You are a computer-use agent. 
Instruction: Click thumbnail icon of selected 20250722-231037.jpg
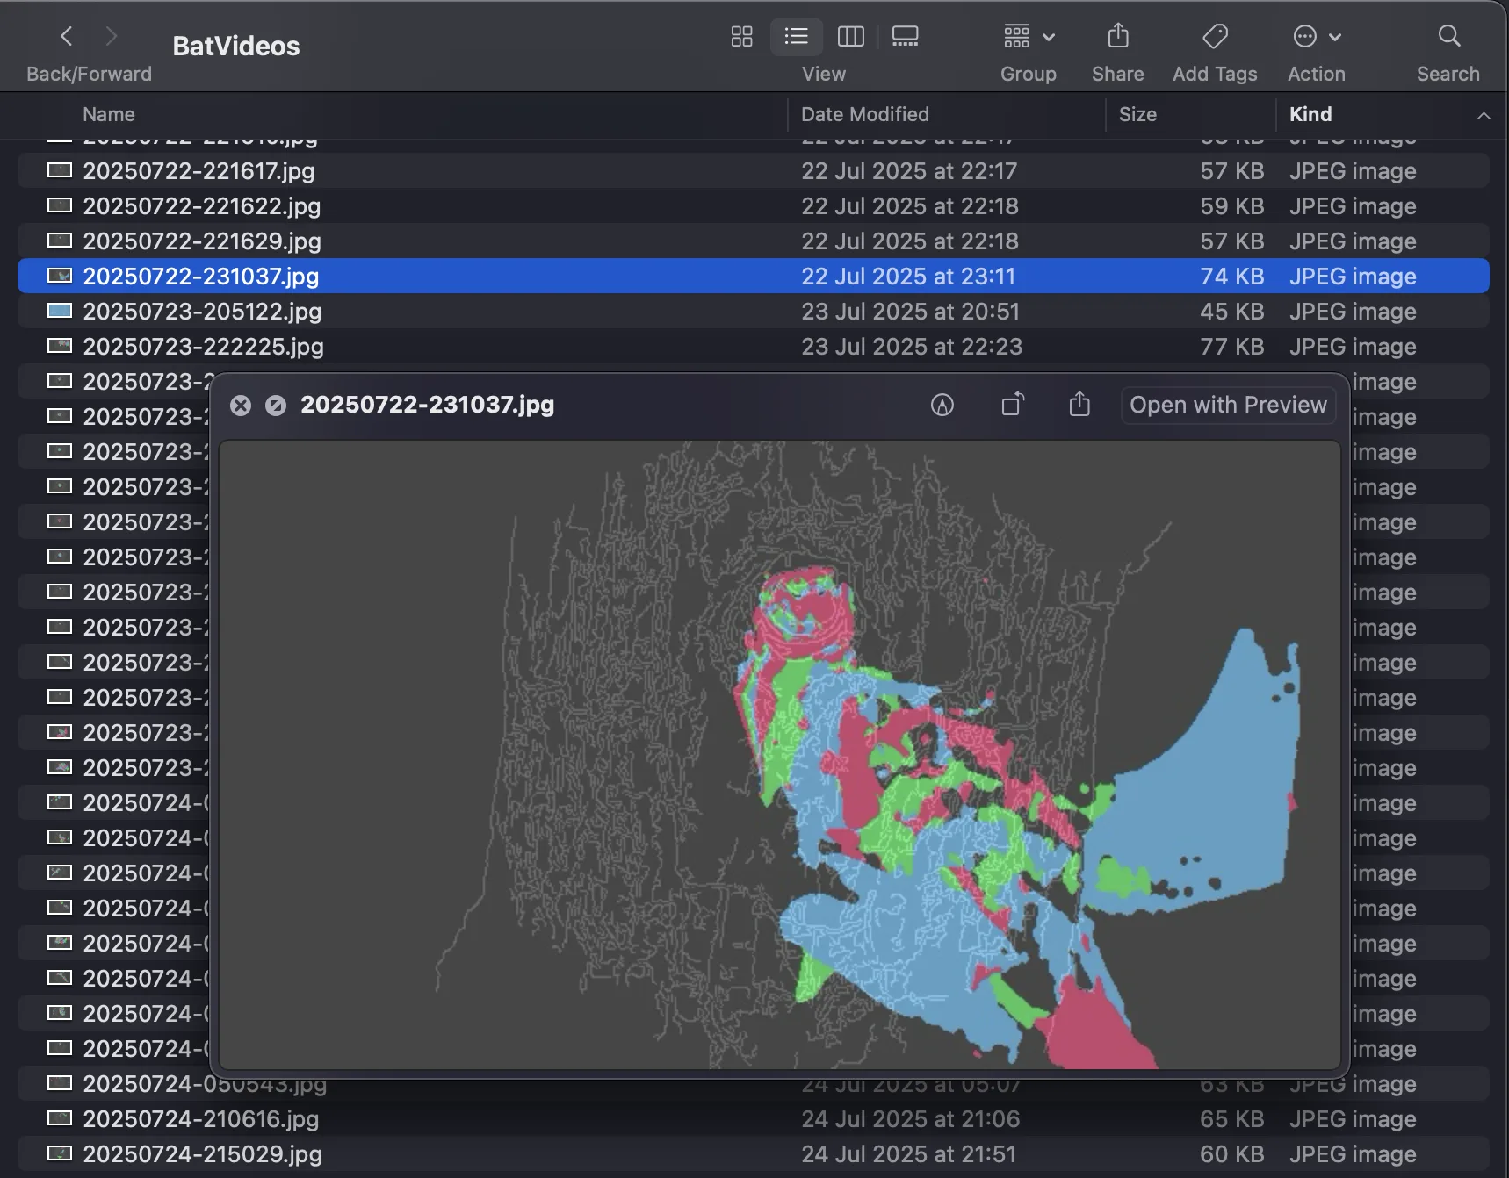click(x=60, y=276)
